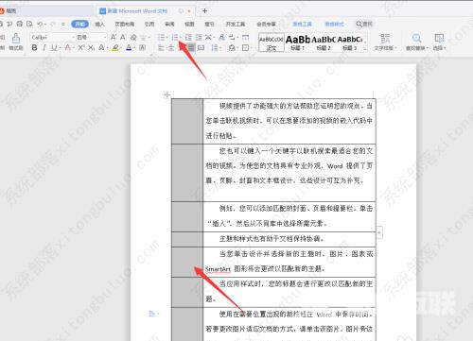This screenshot has height=341, width=473.
Task: Open the Select tool dropdown
Action: pos(439,42)
